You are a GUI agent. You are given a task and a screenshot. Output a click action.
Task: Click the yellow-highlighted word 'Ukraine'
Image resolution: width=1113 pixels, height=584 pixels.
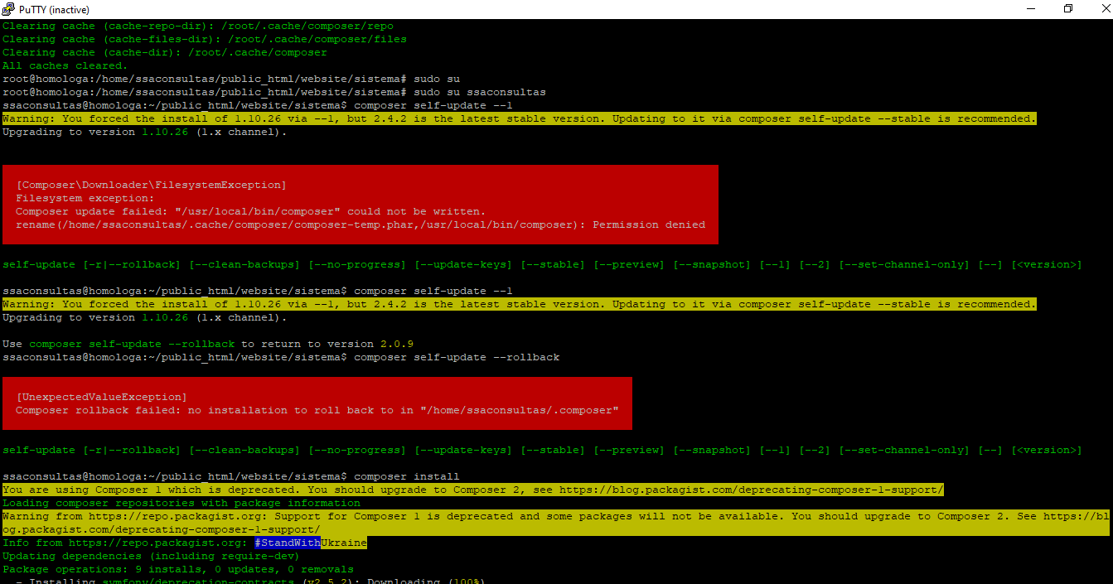click(344, 543)
